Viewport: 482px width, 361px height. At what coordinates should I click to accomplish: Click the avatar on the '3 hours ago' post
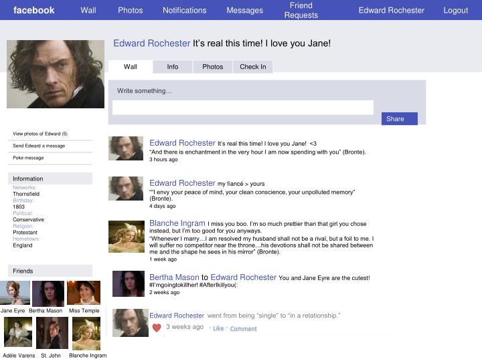pyautogui.click(x=126, y=148)
